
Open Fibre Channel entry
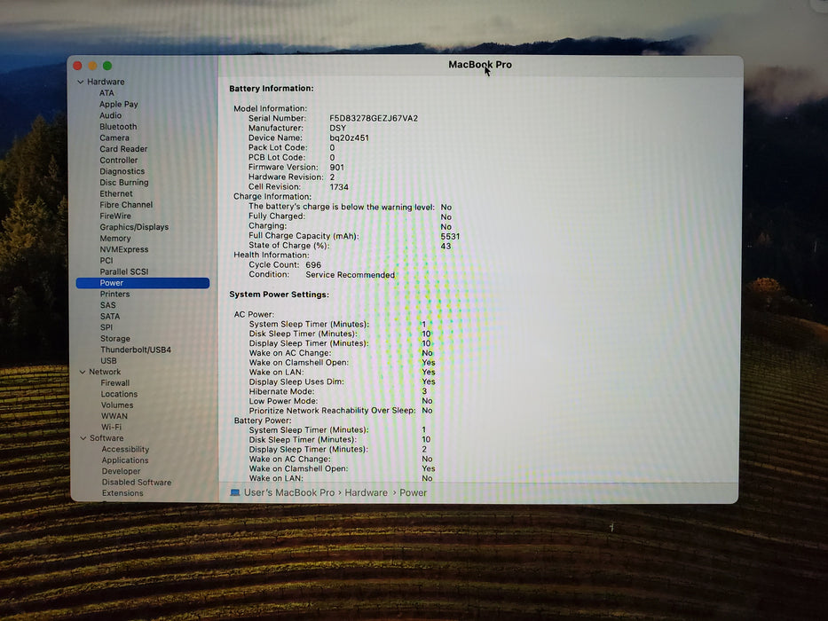126,204
